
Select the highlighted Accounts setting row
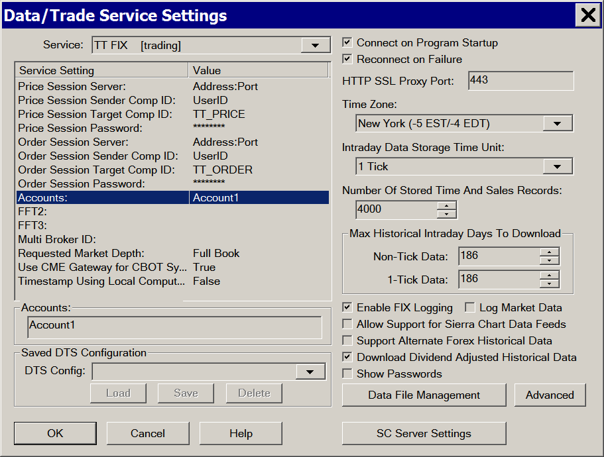point(172,198)
